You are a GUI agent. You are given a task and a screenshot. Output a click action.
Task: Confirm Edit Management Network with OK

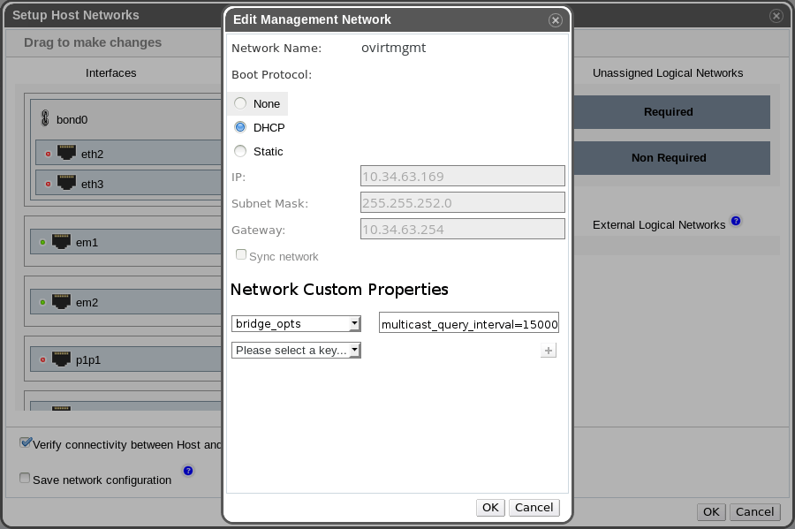point(490,507)
